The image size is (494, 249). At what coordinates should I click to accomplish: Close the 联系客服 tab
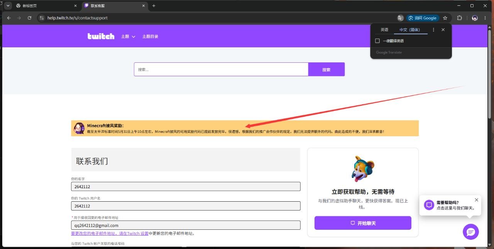click(144, 6)
